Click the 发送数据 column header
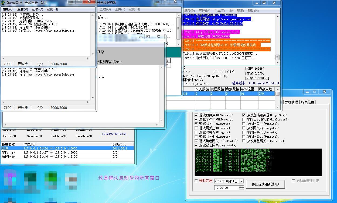Viewport: 337px width, 203px height. (217, 89)
